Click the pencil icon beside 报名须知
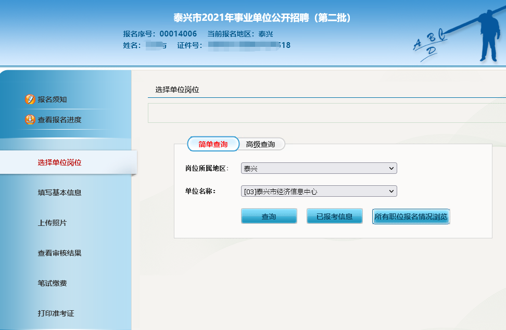Screen dimensions: 506x330 pos(30,99)
